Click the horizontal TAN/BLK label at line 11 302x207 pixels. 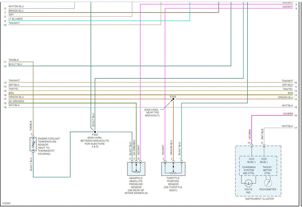[x=14, y=60]
